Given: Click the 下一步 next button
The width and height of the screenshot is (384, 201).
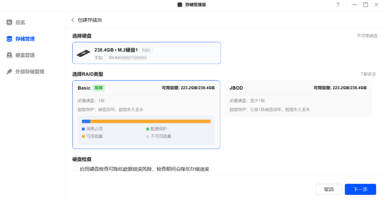Looking at the screenshot, I should point(360,189).
